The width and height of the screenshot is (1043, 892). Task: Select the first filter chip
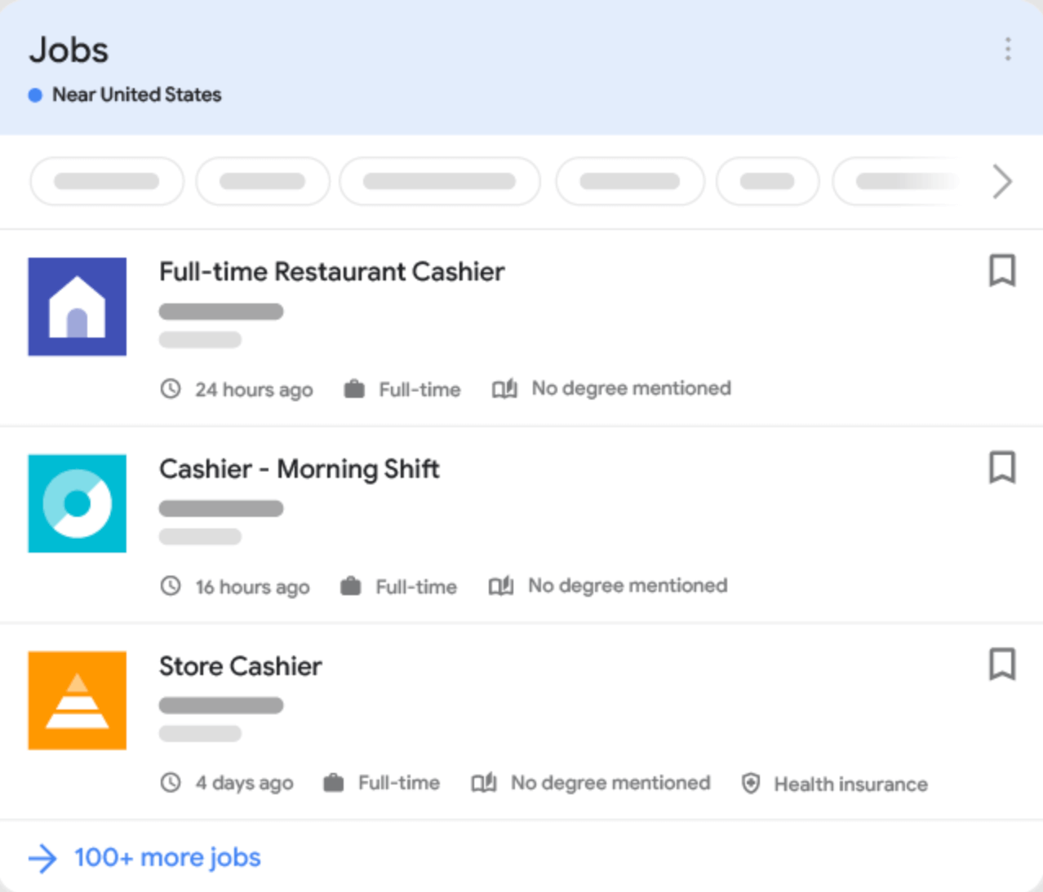[107, 181]
